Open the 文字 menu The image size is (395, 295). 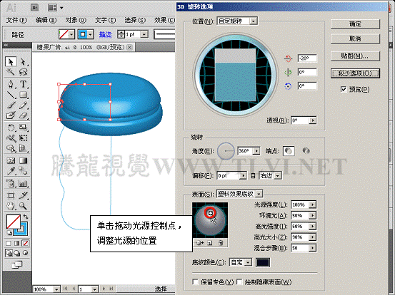[x=105, y=20]
